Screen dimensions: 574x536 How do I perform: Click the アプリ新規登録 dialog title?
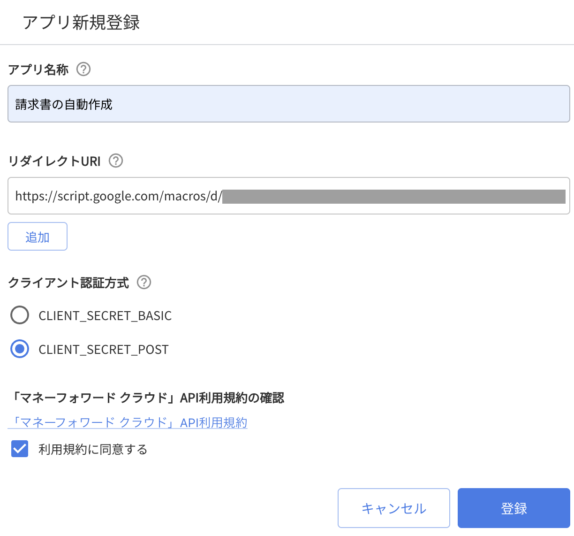click(81, 23)
